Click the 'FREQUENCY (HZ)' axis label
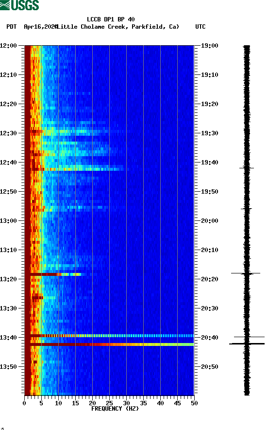The height and width of the screenshot is (434, 268). [x=115, y=409]
